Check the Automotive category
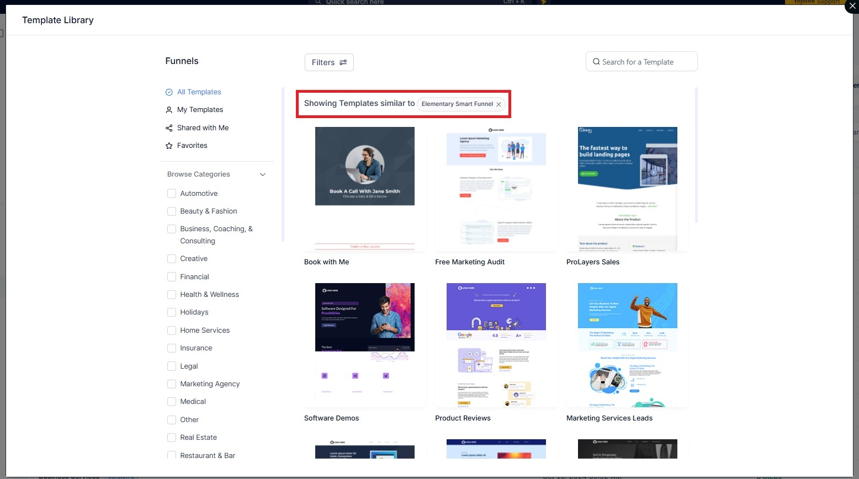This screenshot has width=859, height=479. point(172,194)
